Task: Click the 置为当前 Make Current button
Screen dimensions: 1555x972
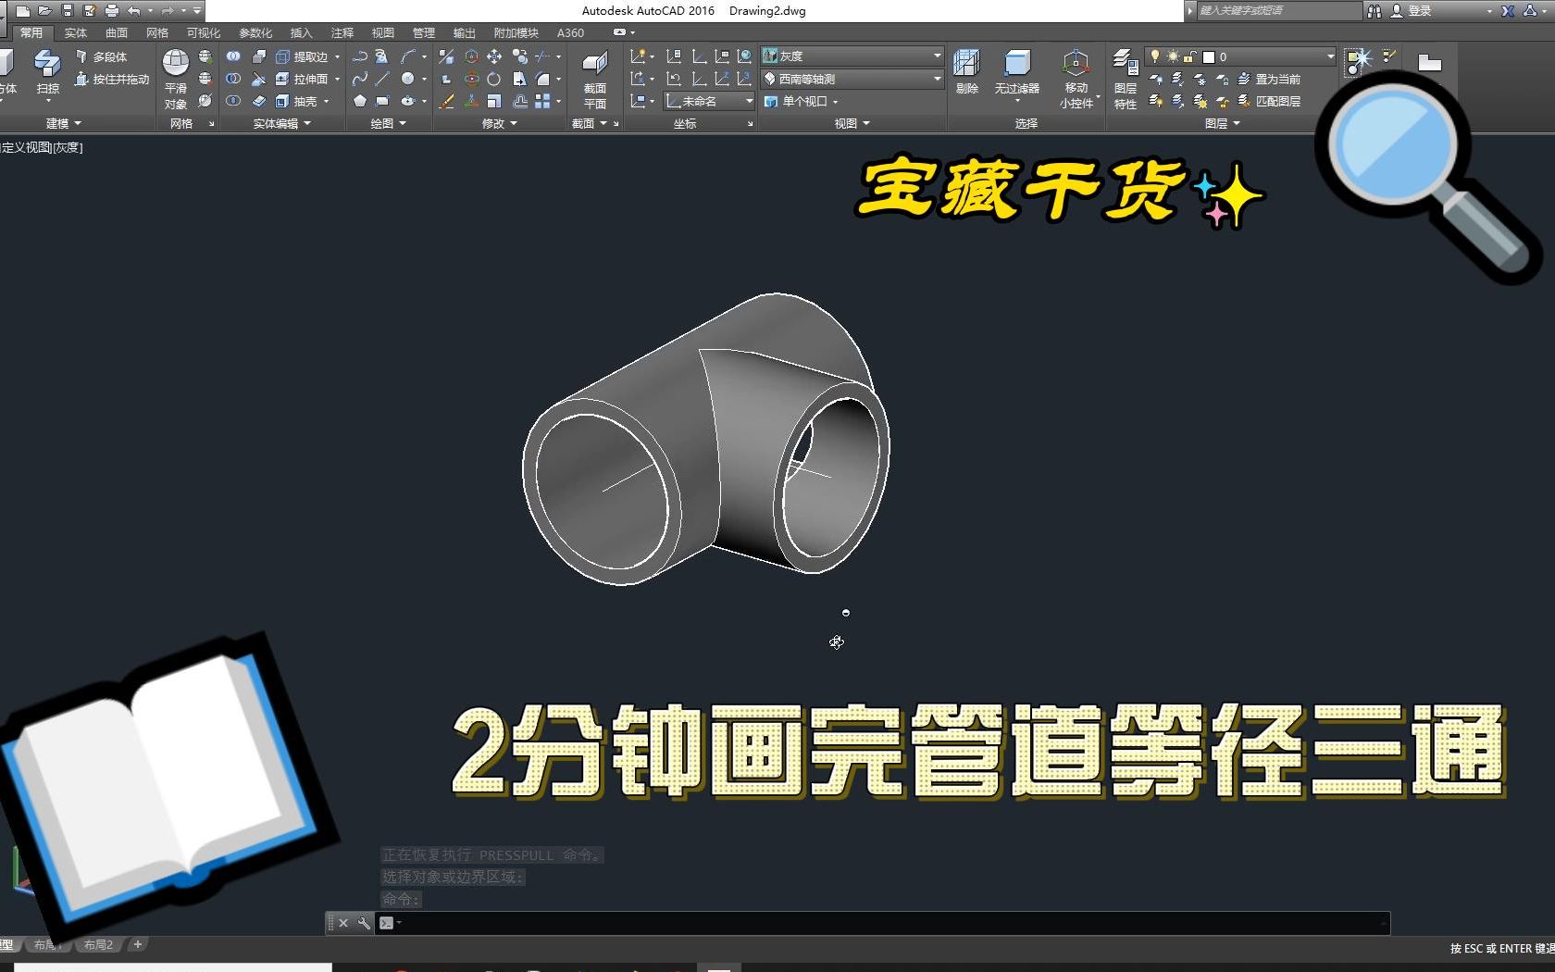Action: (x=1278, y=81)
